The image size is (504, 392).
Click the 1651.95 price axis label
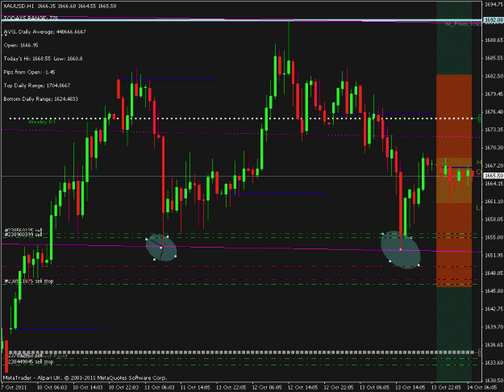click(494, 255)
